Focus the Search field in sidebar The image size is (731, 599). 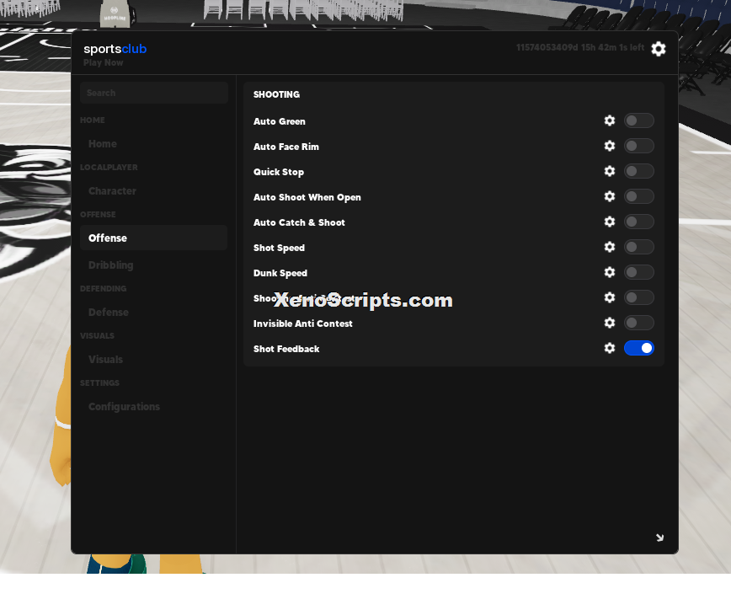(x=154, y=93)
